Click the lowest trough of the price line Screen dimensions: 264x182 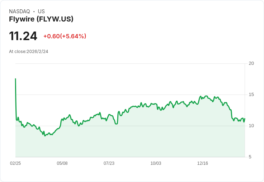(x=45, y=136)
